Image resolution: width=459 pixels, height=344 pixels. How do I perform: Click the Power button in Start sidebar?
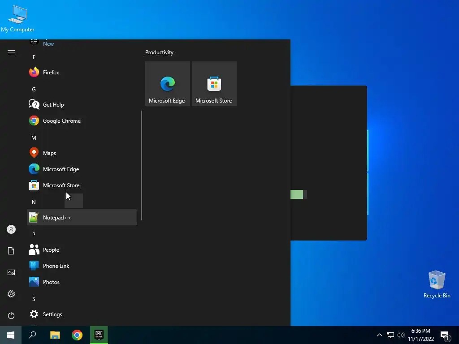[x=11, y=315]
